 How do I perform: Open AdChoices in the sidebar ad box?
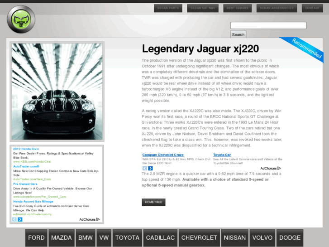[90, 219]
